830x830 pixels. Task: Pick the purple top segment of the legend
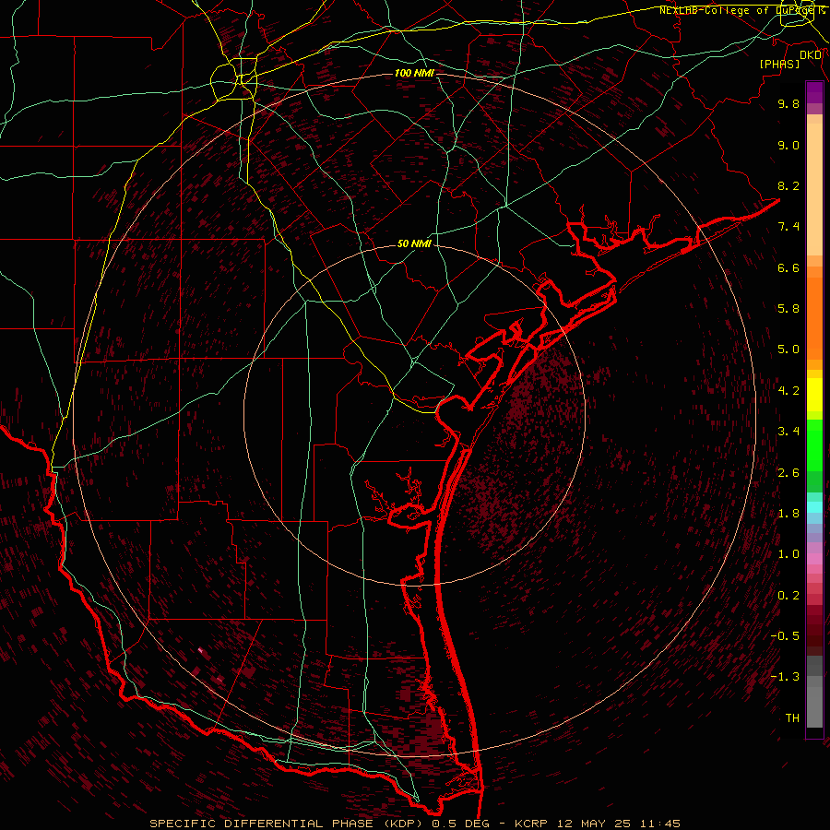814,92
